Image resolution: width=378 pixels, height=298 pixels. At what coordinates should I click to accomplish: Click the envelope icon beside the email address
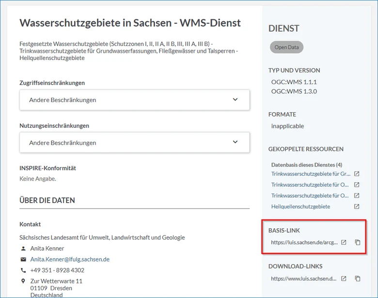click(x=23, y=259)
